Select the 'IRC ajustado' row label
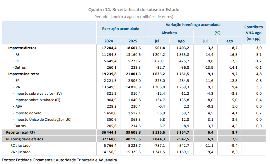Viewport: 270px width, 164px height. (x=20, y=145)
